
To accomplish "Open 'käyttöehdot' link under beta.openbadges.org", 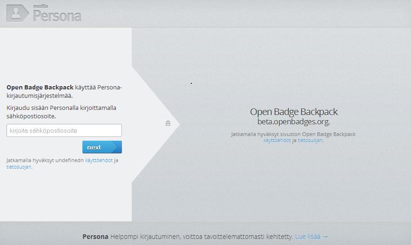I will (277, 140).
